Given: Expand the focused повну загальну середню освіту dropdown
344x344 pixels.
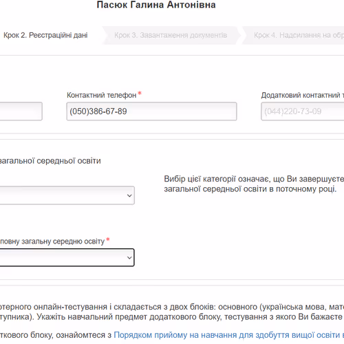Looking at the screenshot, I should (67, 257).
